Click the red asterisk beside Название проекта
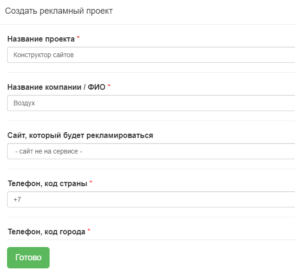 (x=78, y=37)
